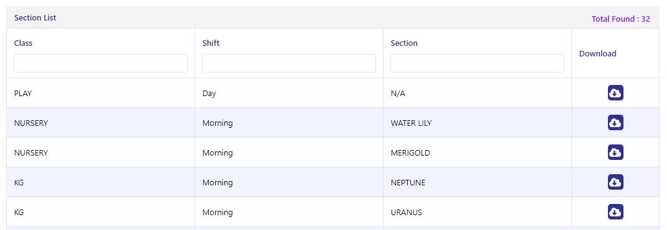The image size is (667, 230).
Task: Select the Class column header label
Action: coord(23,43)
